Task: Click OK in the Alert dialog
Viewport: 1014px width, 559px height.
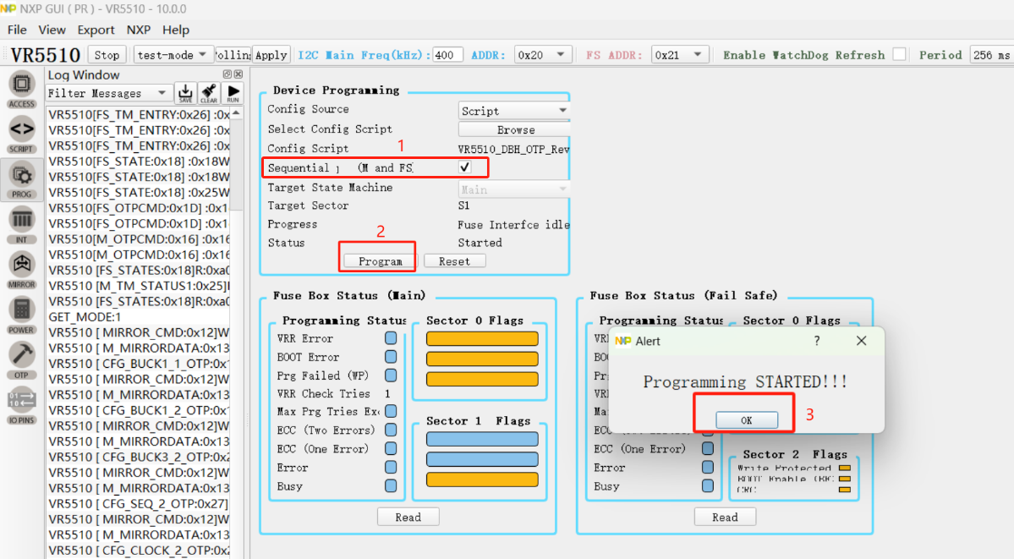Action: coord(746,420)
